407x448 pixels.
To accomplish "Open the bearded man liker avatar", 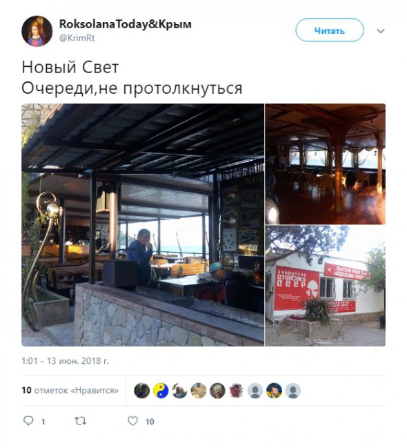I will (274, 391).
